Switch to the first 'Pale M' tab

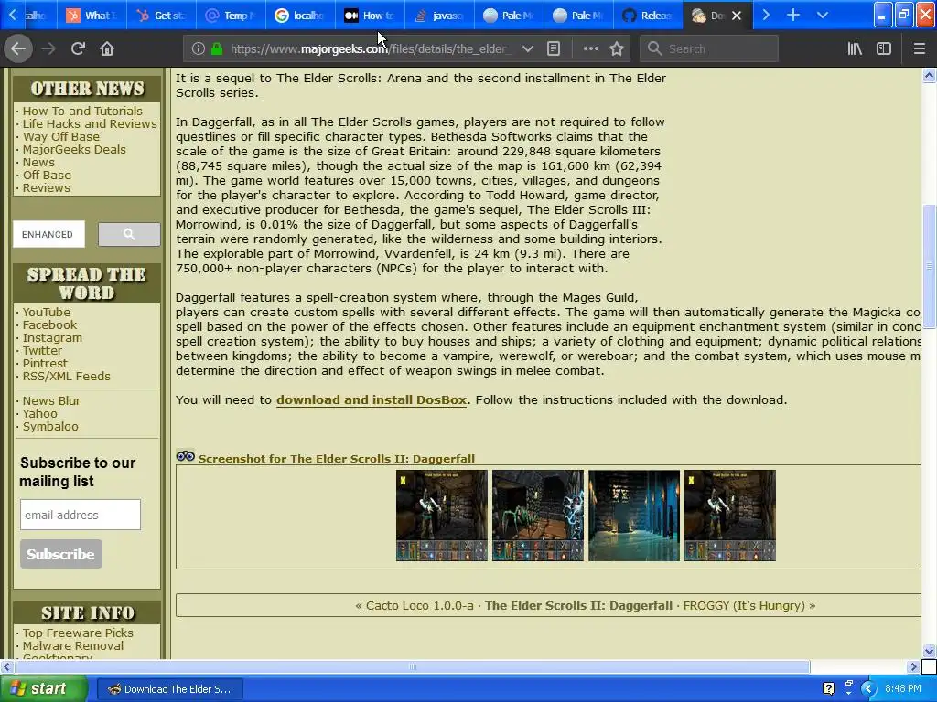coord(508,16)
